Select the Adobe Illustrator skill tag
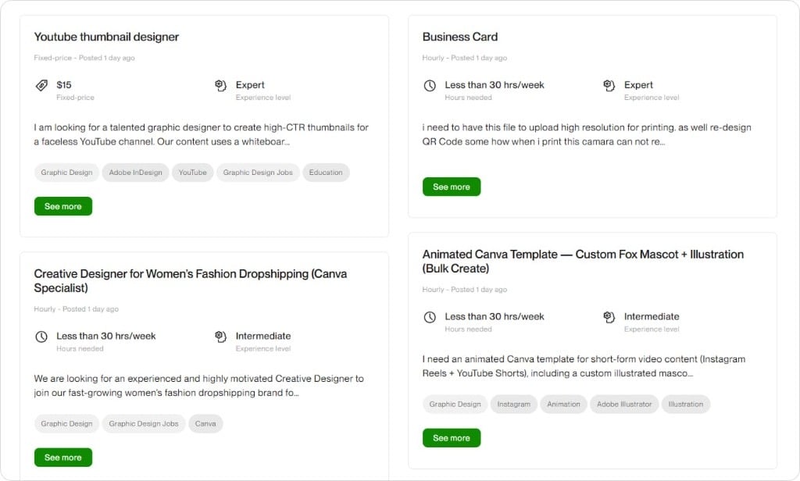800x481 pixels. (623, 404)
